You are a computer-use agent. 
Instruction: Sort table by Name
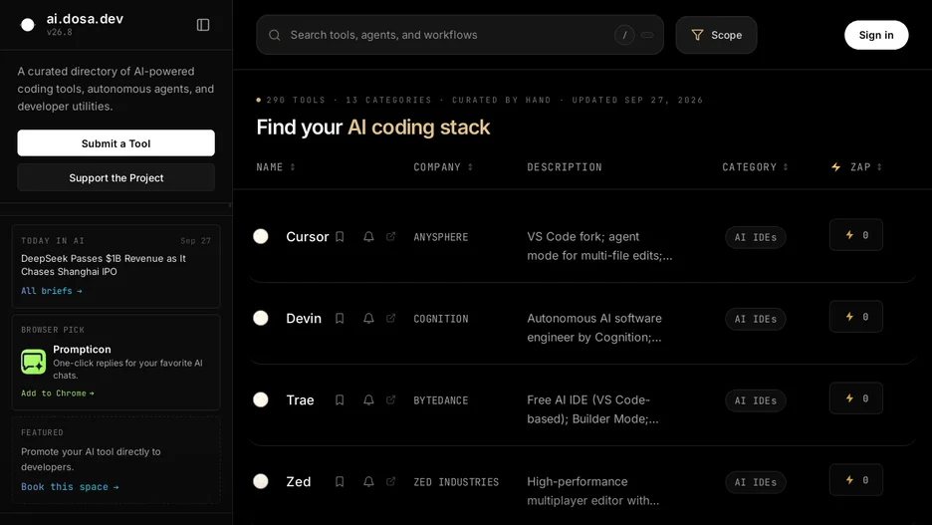[x=276, y=167]
